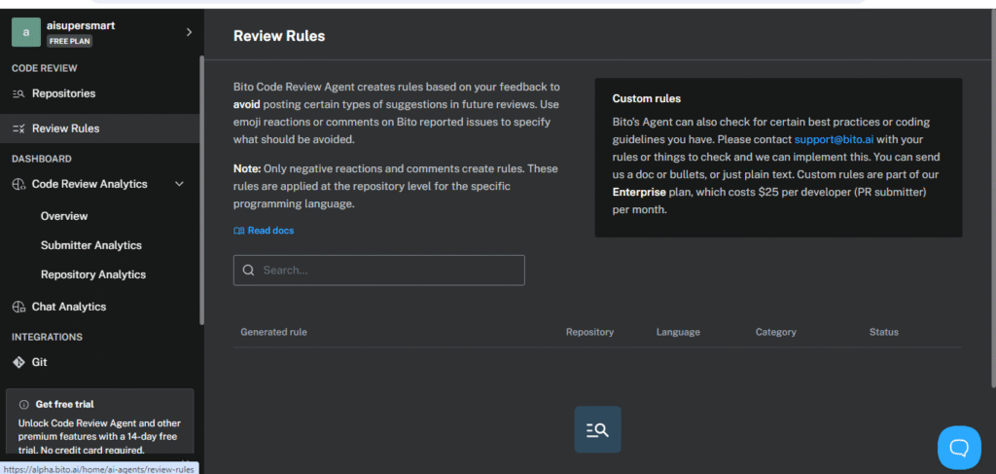Click the Custom rules heading

[x=647, y=98]
